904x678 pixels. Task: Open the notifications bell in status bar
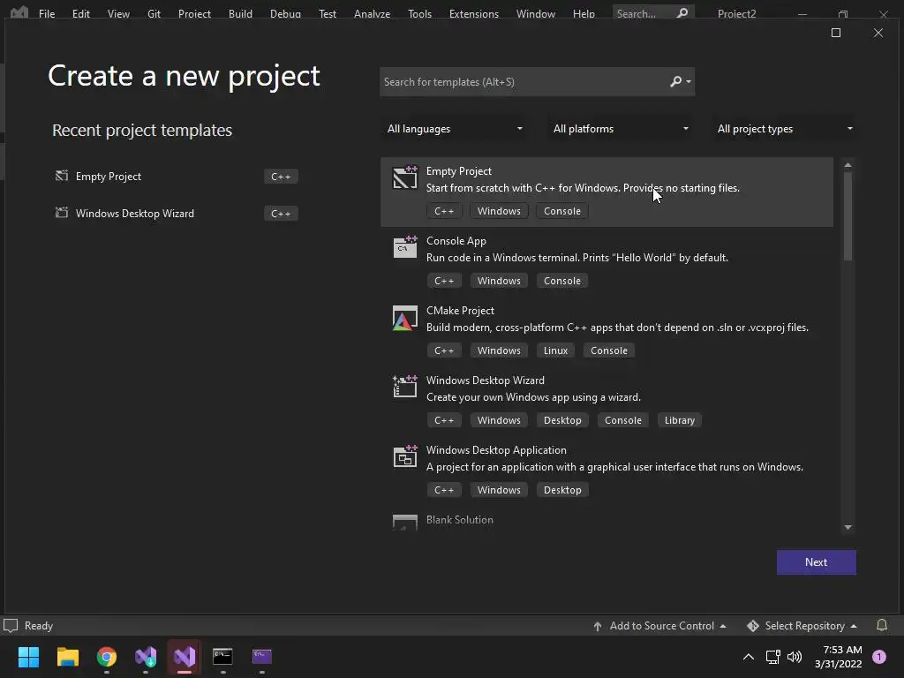[882, 625]
